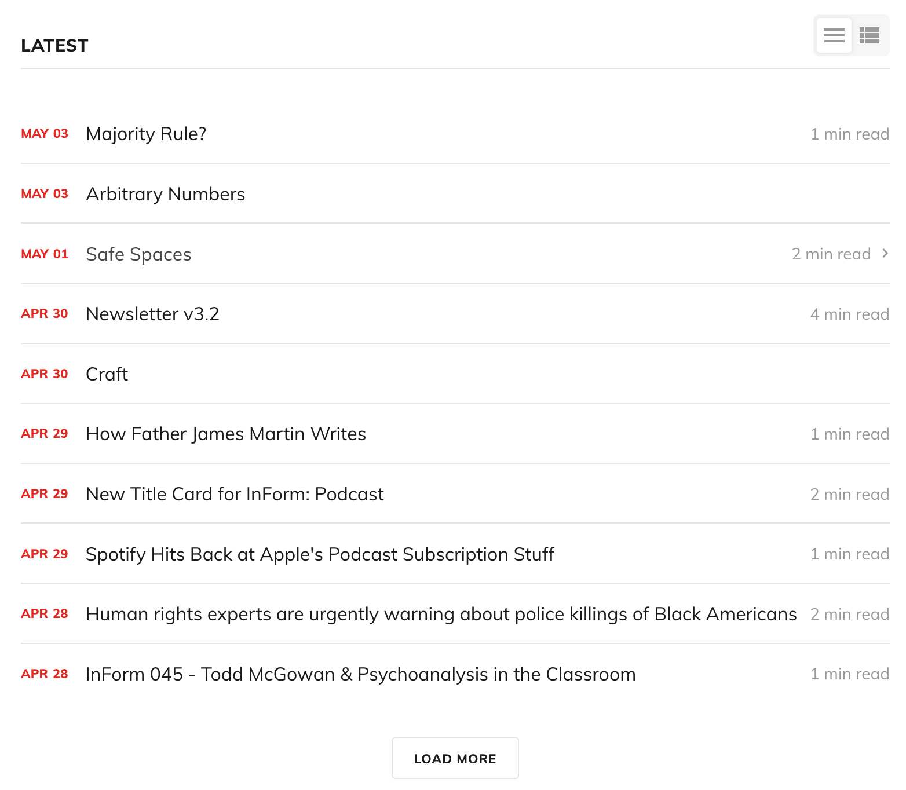Click MAY 03 date beside Majority Rule?
Viewport: 906px width, 790px height.
pos(45,134)
